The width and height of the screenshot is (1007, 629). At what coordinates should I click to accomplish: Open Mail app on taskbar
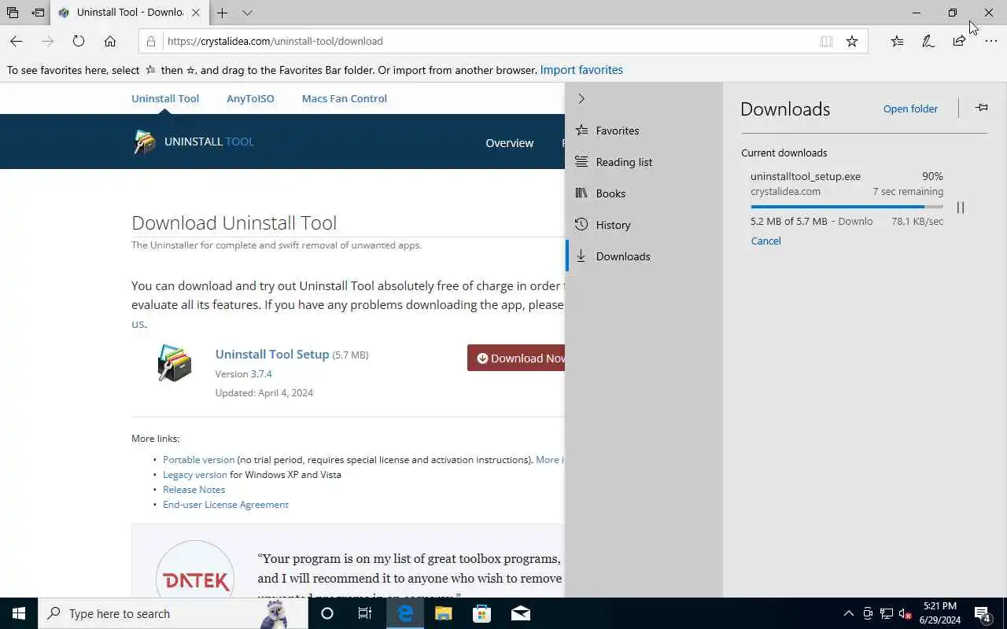521,613
